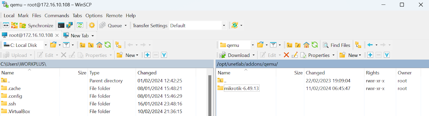Expand the Download dropdown arrow
The image size is (429, 116).
point(254,55)
